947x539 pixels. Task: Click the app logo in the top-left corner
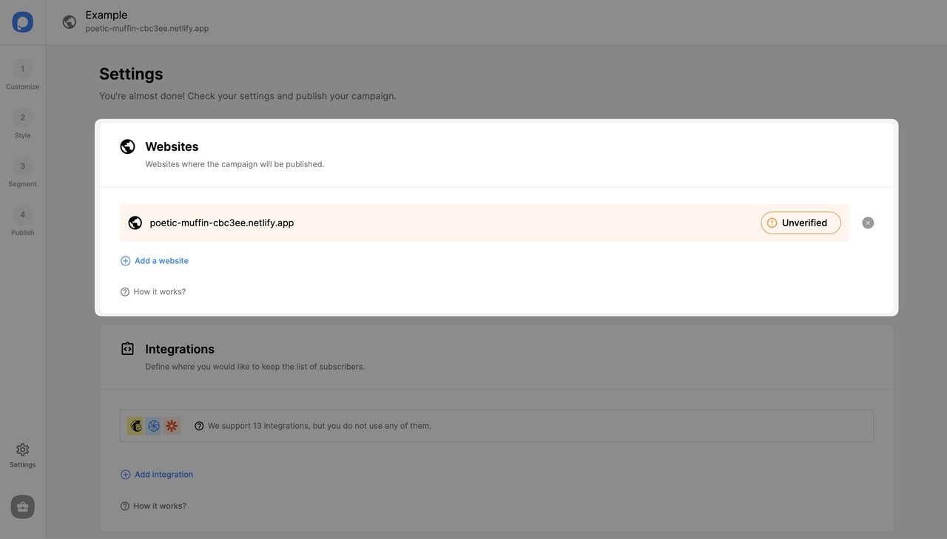22,21
